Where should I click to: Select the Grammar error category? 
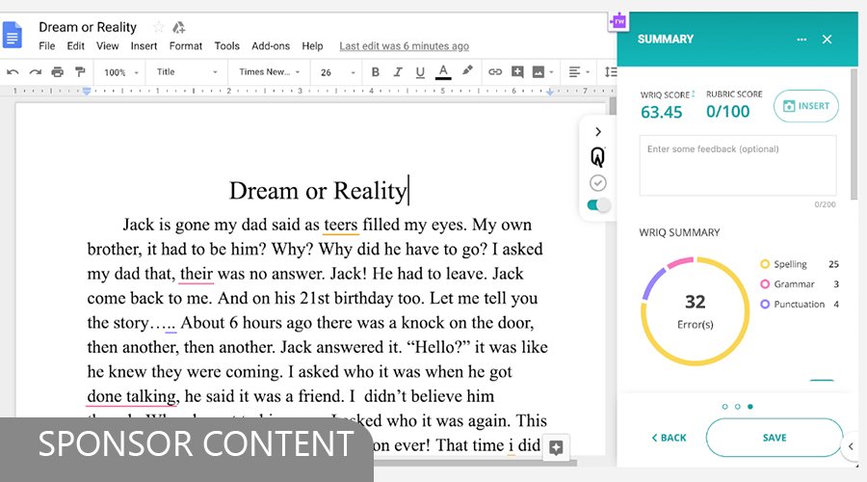pyautogui.click(x=800, y=283)
